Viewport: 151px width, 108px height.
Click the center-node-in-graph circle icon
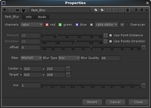pos(11,10)
